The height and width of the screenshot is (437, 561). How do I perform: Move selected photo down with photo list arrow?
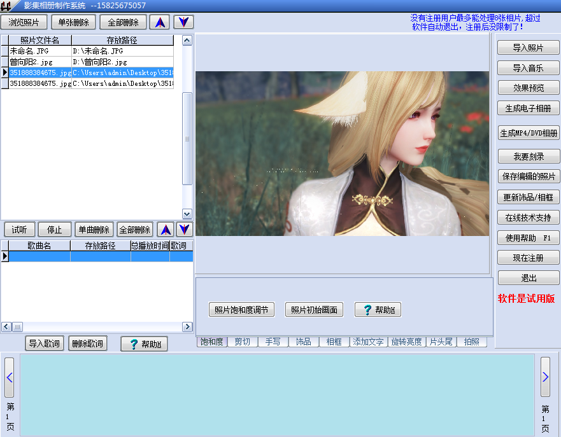click(183, 22)
